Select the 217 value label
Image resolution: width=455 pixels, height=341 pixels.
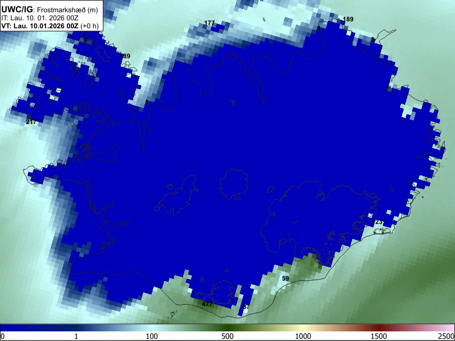[31, 122]
